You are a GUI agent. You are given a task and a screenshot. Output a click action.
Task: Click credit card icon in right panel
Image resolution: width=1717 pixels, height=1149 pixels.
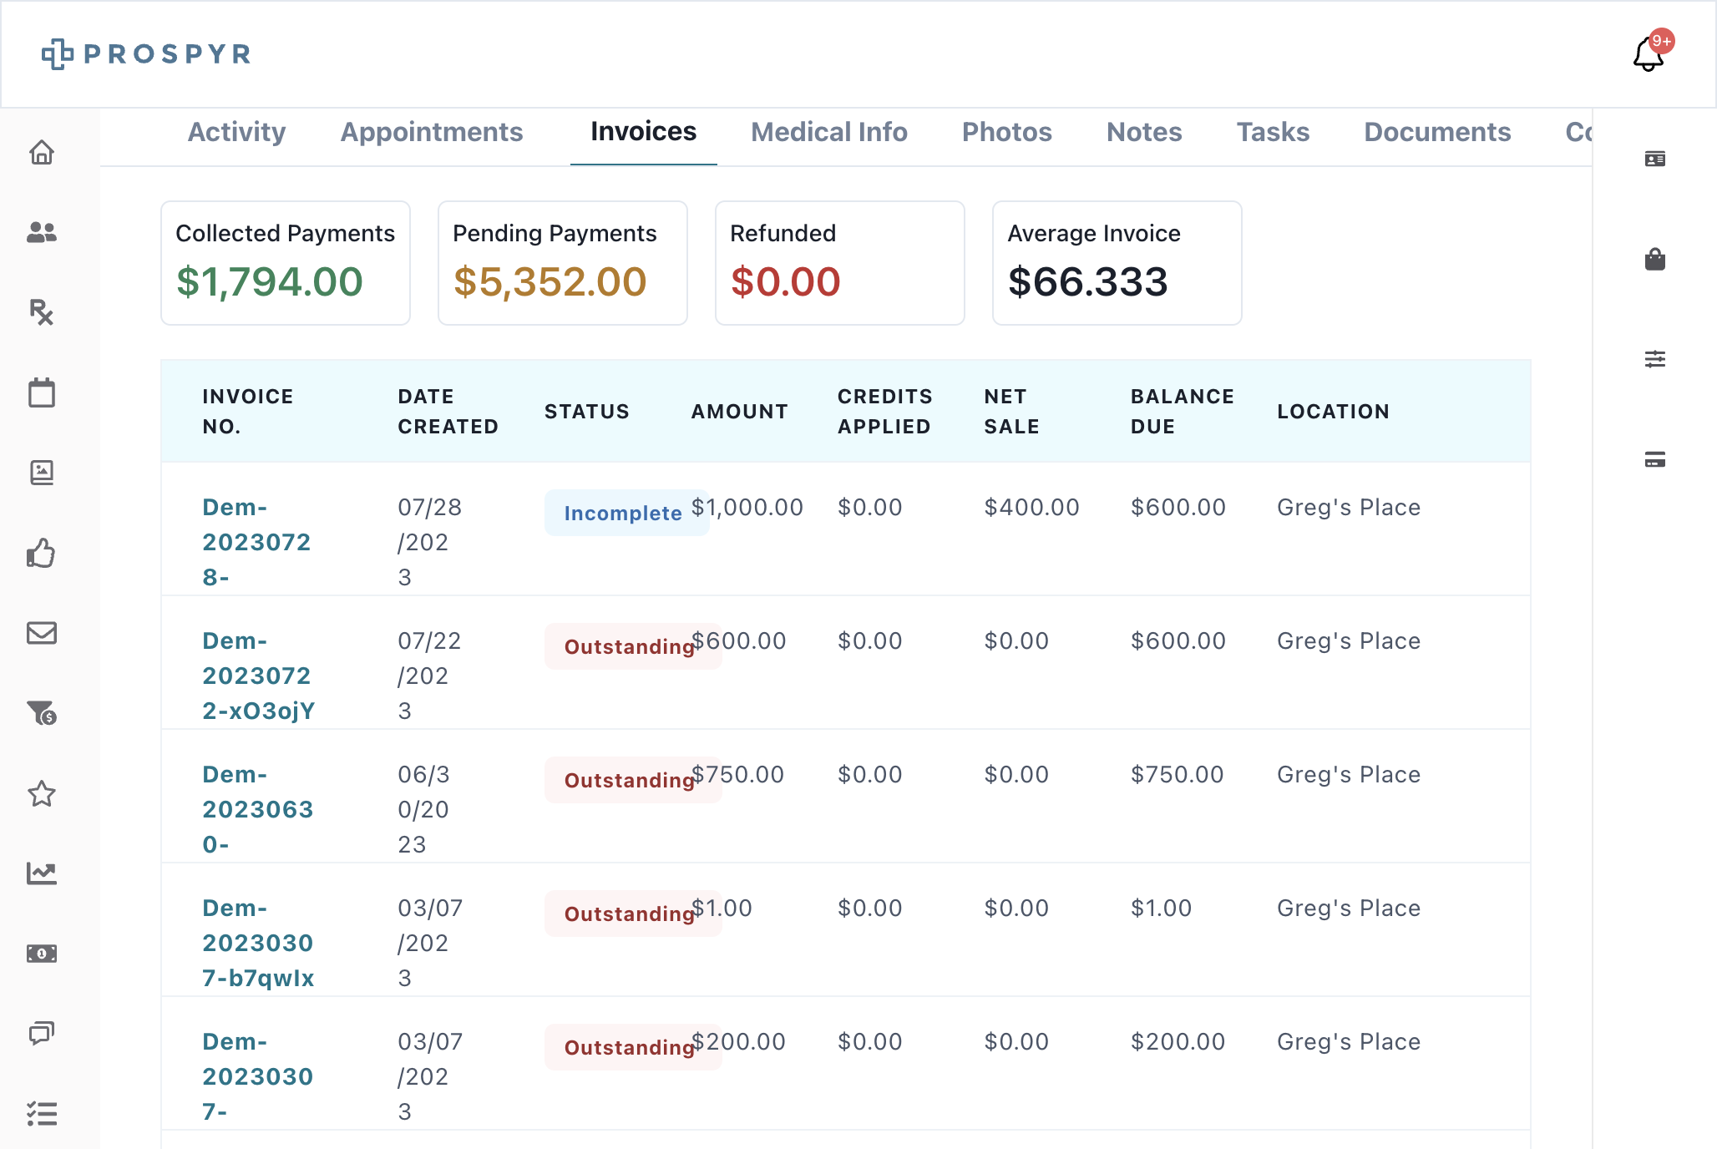click(1655, 459)
